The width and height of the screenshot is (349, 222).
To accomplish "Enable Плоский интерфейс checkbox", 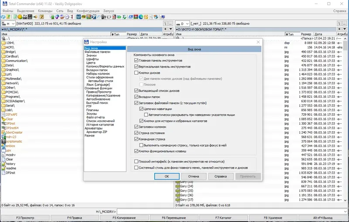I will click(x=136, y=161).
